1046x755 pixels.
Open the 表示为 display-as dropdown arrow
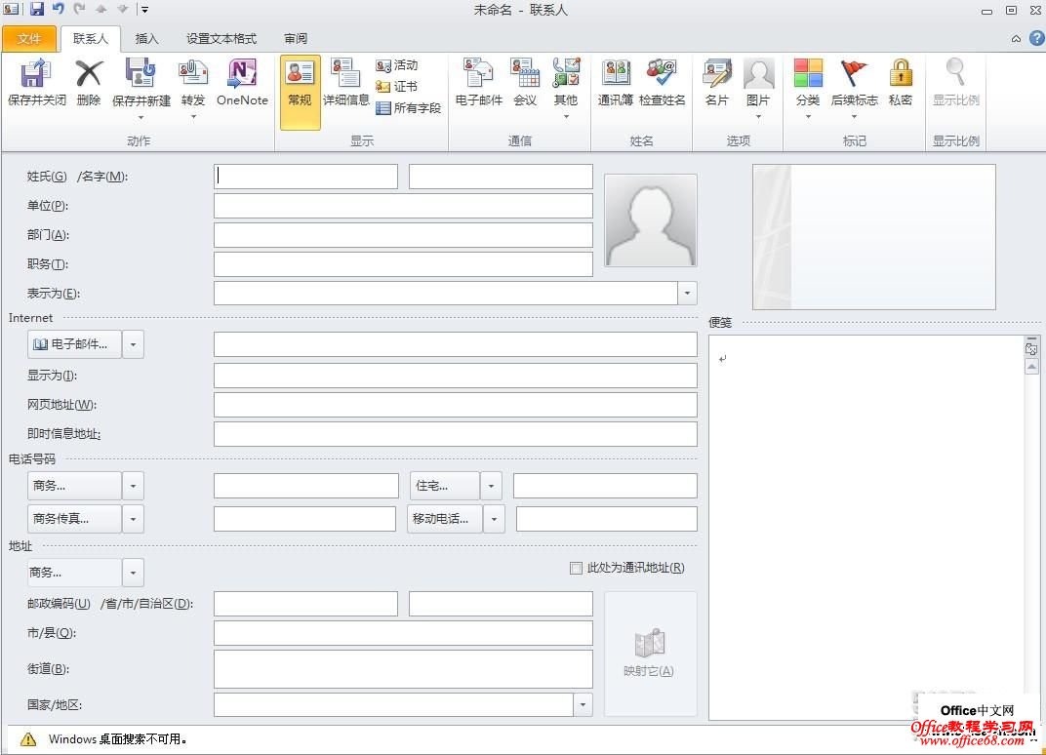click(687, 293)
